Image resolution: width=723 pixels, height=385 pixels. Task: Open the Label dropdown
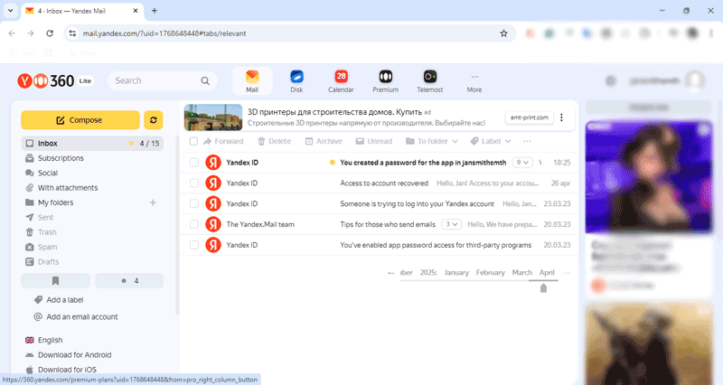pos(490,141)
